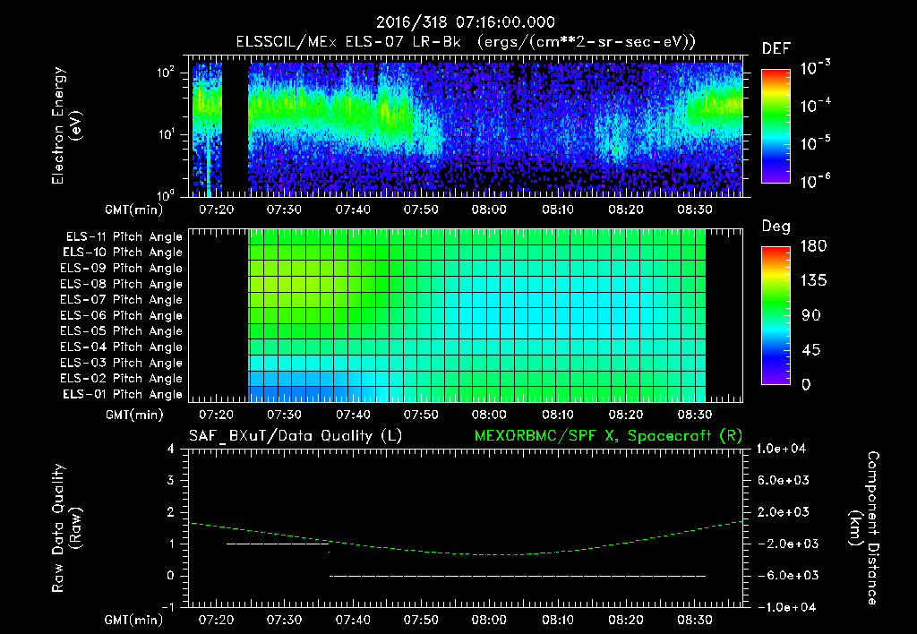Image resolution: width=917 pixels, height=634 pixels.
Task: Click the DEF label above top color bar
Action: tap(776, 48)
